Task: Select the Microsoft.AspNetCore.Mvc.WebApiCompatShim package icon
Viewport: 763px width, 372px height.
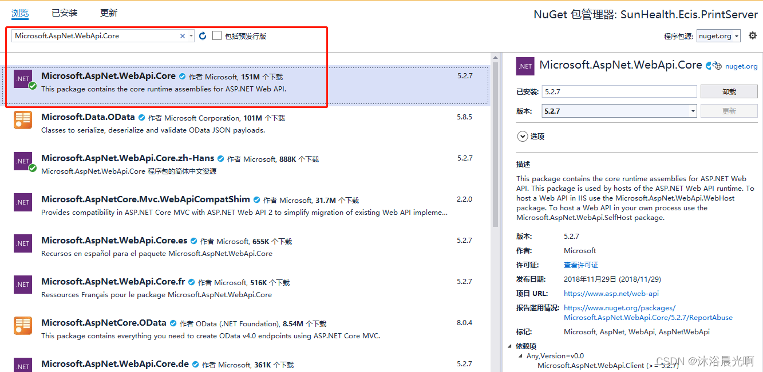Action: point(23,202)
